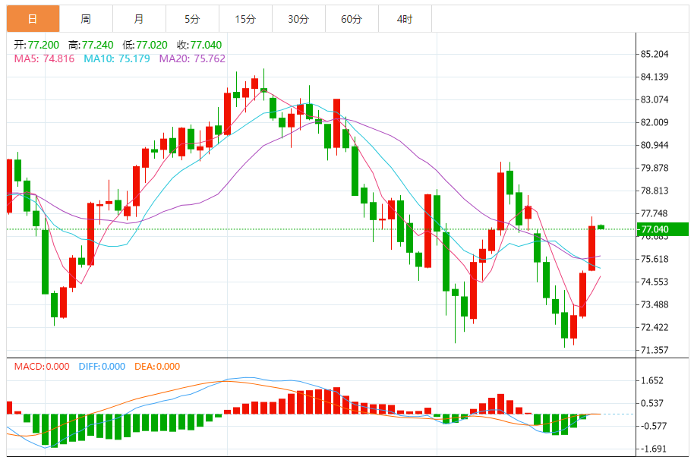
Task: Switch to the 周 weekly tab
Action: click(86, 18)
